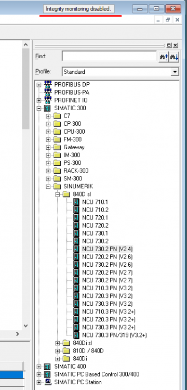Click the SIMATIC PC Station icon
Viewport: 187px width, 390px height.
48,382
